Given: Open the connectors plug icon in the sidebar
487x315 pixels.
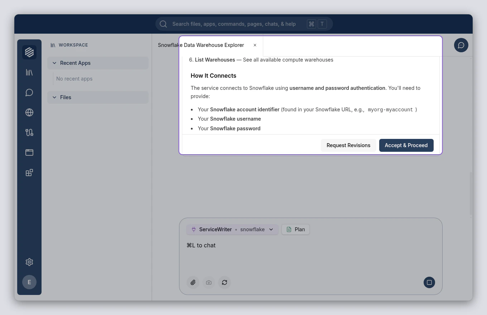Looking at the screenshot, I should click(29, 132).
